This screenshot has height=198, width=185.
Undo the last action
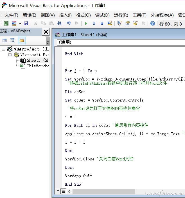69,23
